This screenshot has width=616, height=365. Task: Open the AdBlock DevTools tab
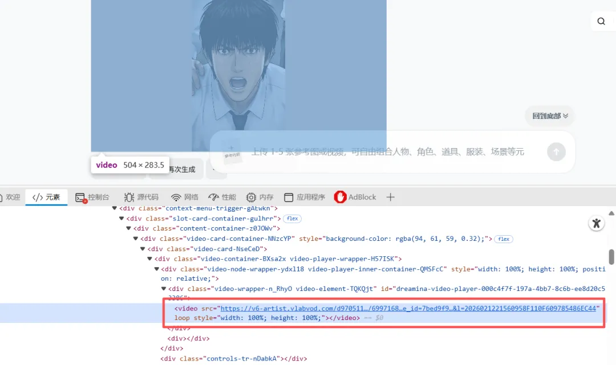tap(355, 197)
